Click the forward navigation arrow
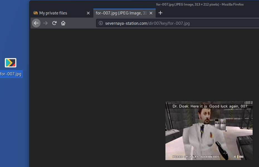 point(45,23)
